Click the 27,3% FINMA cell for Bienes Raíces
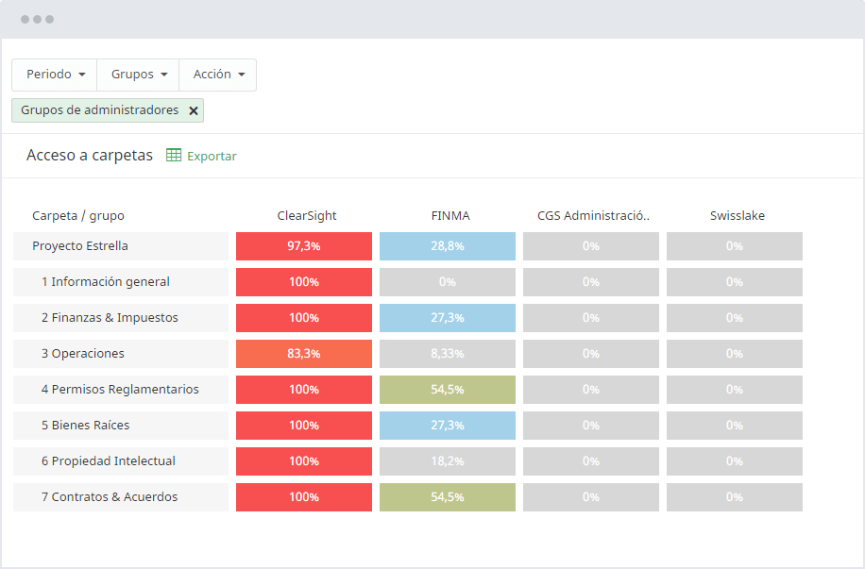Viewport: 865px width, 569px height. point(448,425)
